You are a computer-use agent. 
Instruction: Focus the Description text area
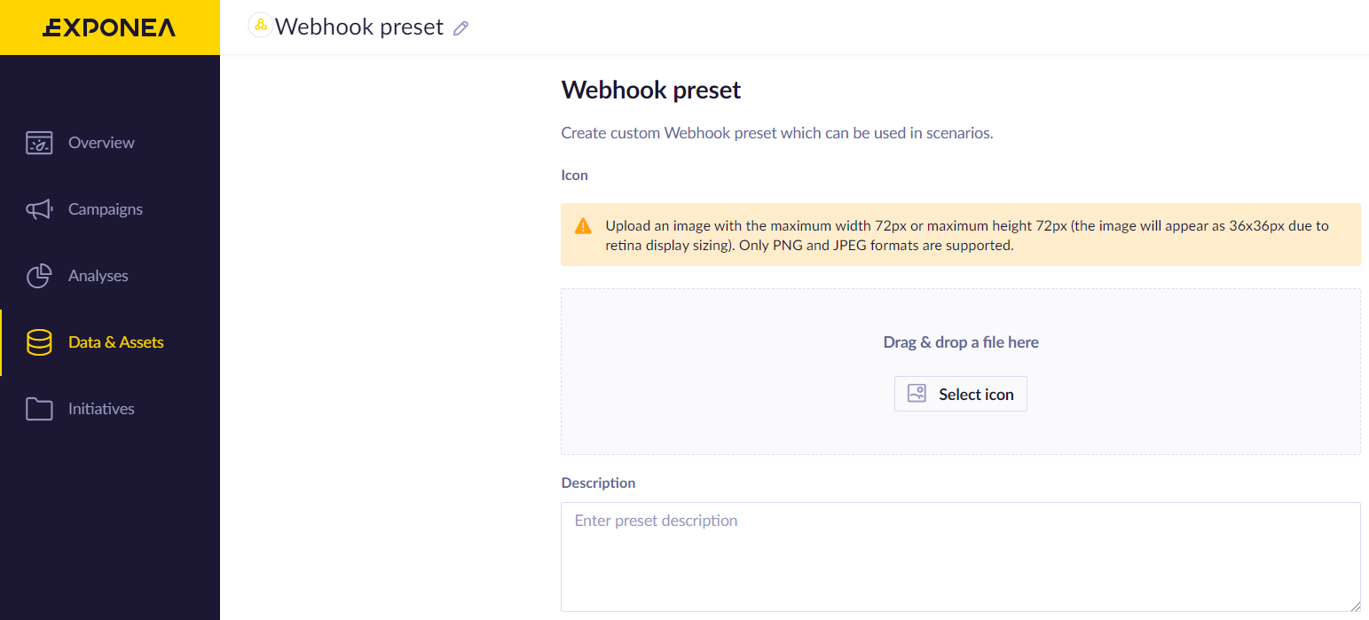[x=961, y=557]
